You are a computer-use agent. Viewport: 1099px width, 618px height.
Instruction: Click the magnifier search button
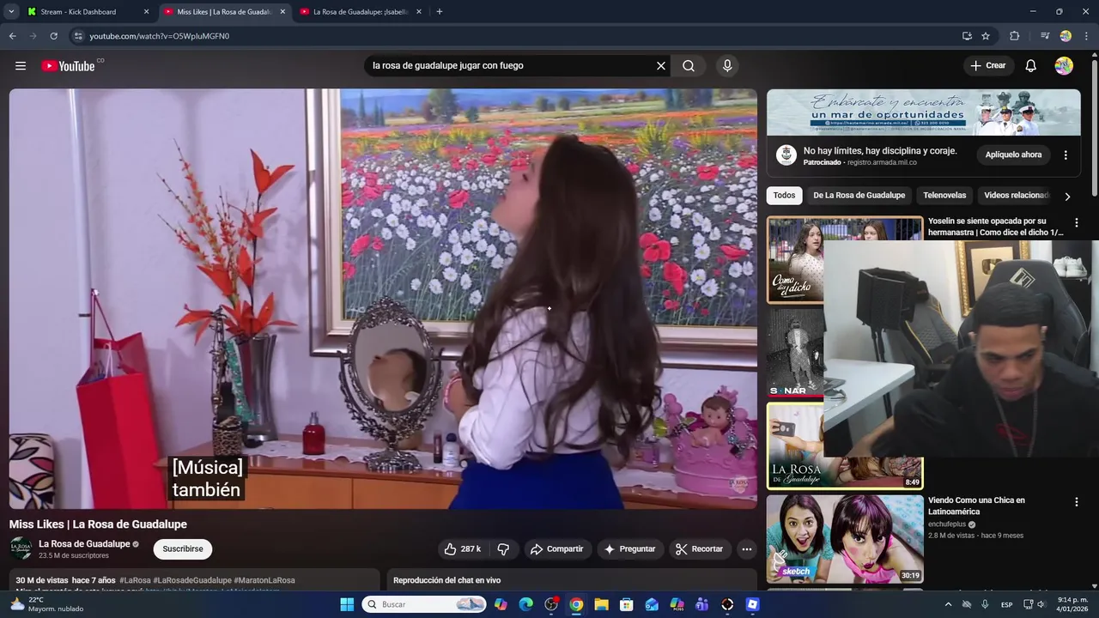(689, 66)
